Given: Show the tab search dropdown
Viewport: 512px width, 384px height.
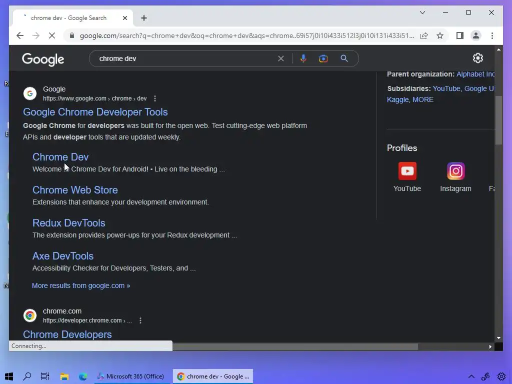Looking at the screenshot, I should (422, 12).
